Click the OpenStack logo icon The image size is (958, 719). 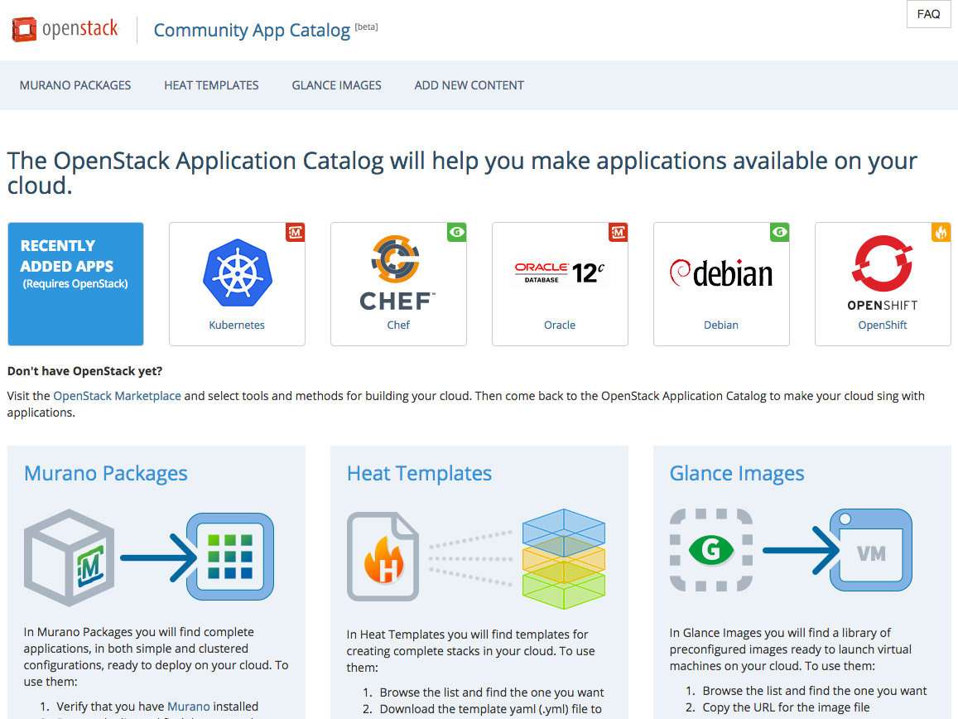pyautogui.click(x=25, y=29)
